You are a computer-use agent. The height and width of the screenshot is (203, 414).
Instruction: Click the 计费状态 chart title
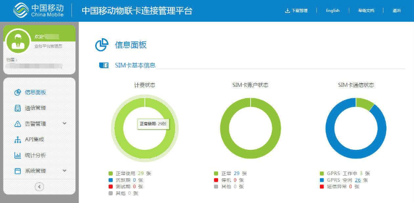[x=144, y=85]
